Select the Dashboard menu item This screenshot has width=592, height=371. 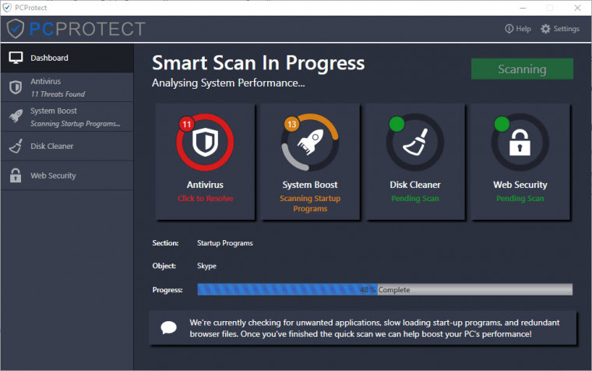coord(67,58)
